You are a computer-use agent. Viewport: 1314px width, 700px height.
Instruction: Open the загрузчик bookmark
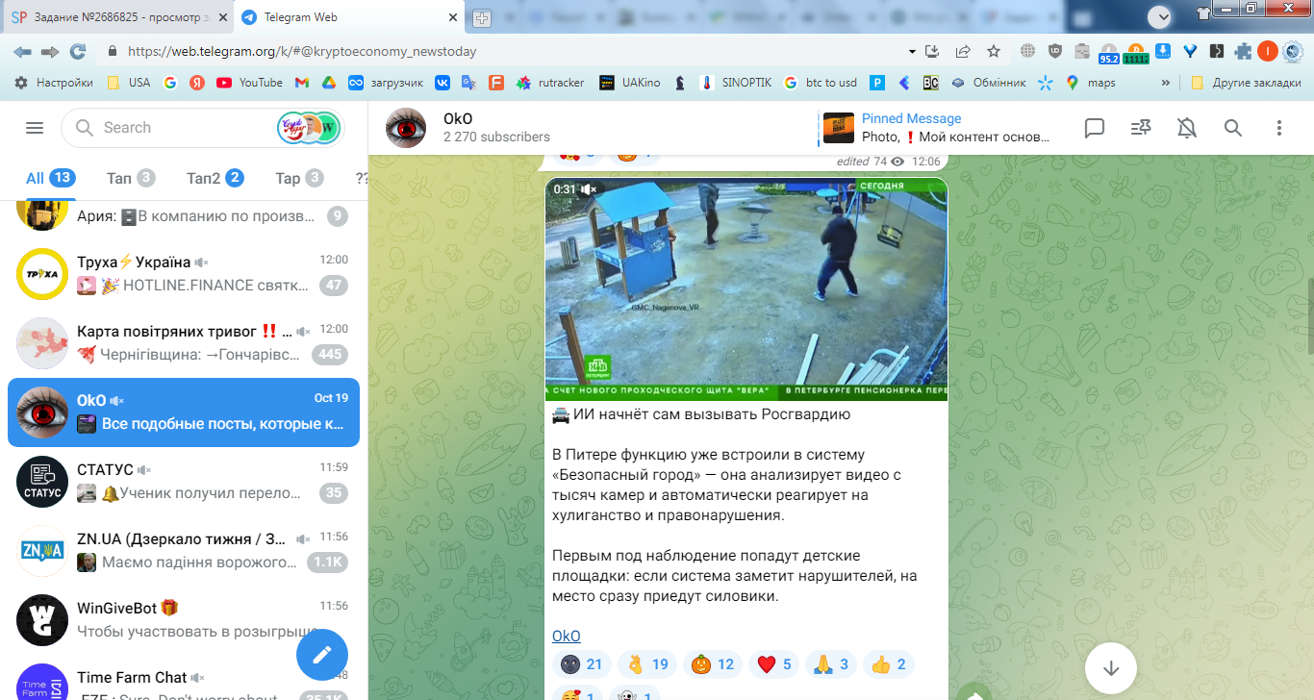click(x=386, y=83)
